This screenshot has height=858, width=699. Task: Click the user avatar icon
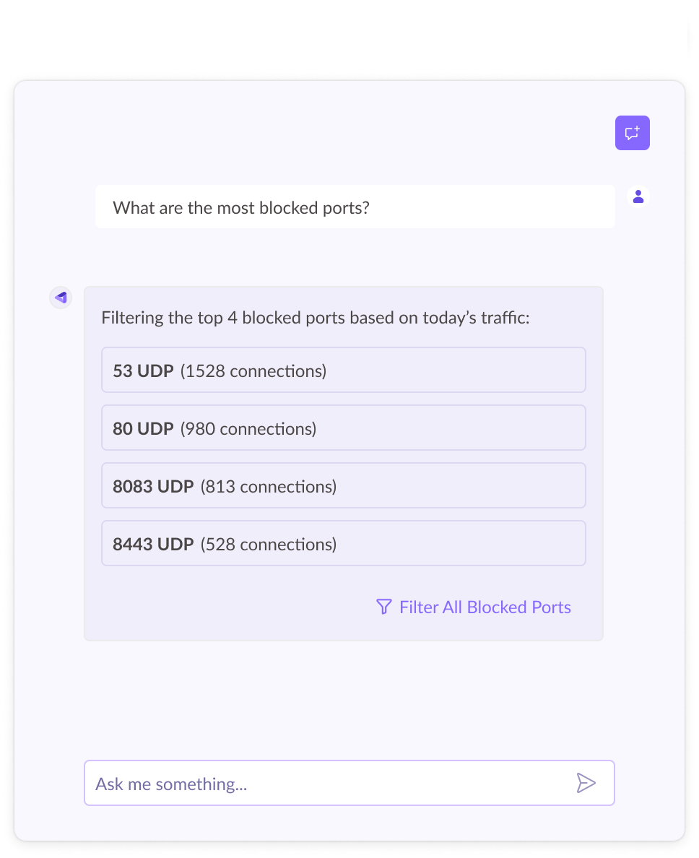click(x=638, y=196)
